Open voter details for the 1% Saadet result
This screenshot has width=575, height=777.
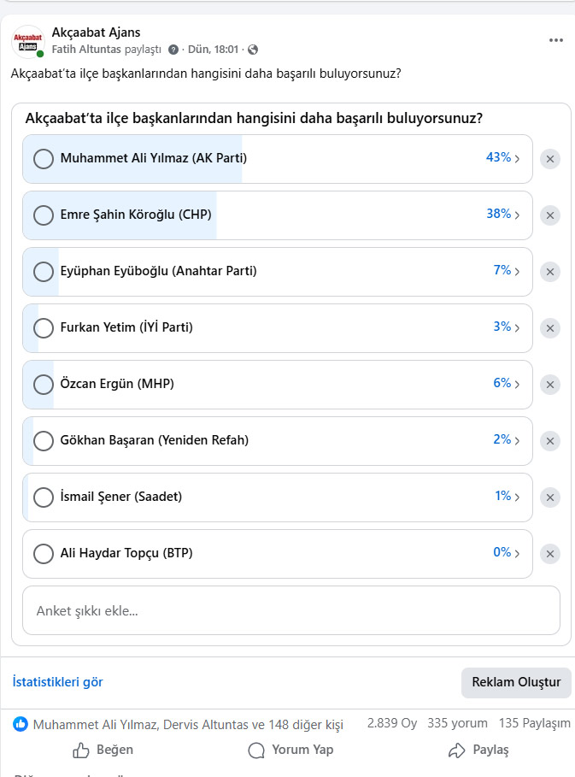[x=507, y=497]
